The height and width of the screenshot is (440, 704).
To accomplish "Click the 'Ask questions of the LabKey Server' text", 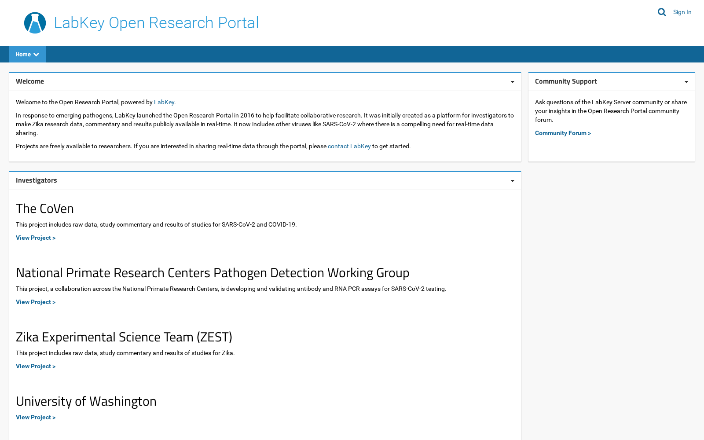I will (x=611, y=111).
